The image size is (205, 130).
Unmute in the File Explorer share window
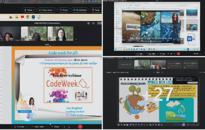pyautogui.click(x=139, y=54)
